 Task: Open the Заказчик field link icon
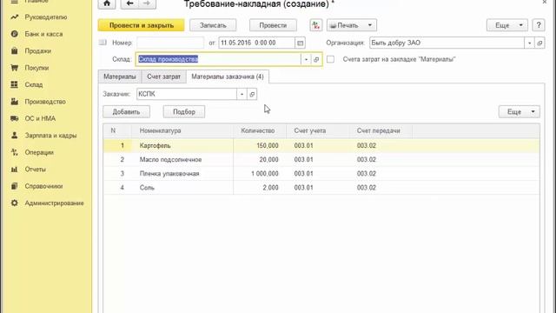tap(252, 95)
